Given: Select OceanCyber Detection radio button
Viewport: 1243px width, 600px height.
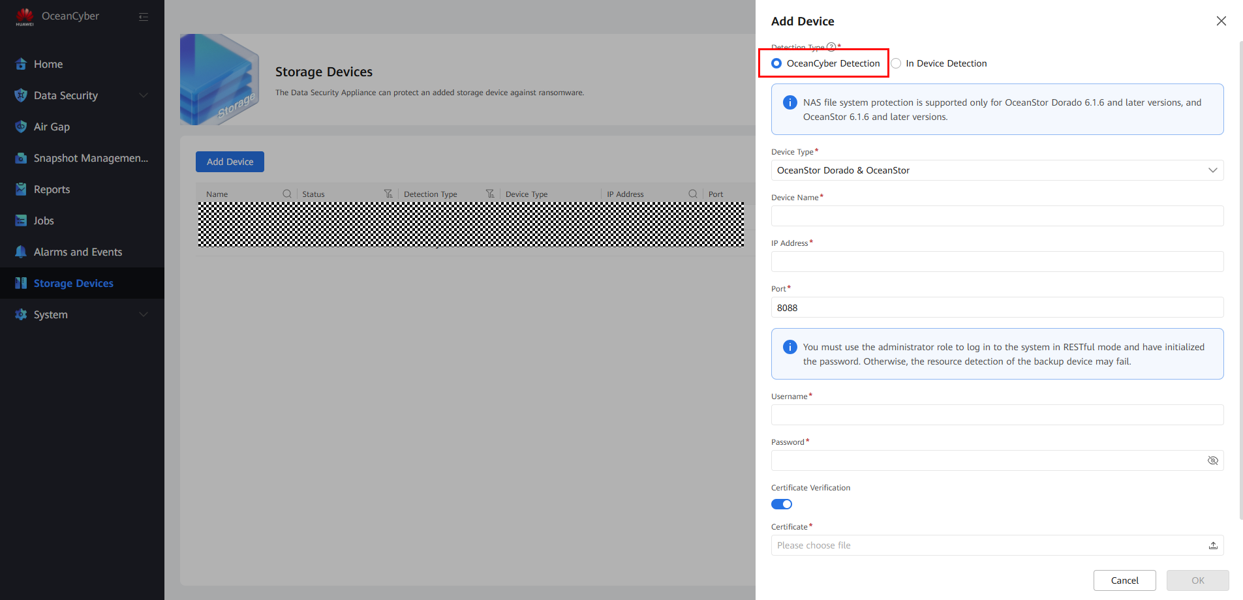Looking at the screenshot, I should click(x=776, y=63).
